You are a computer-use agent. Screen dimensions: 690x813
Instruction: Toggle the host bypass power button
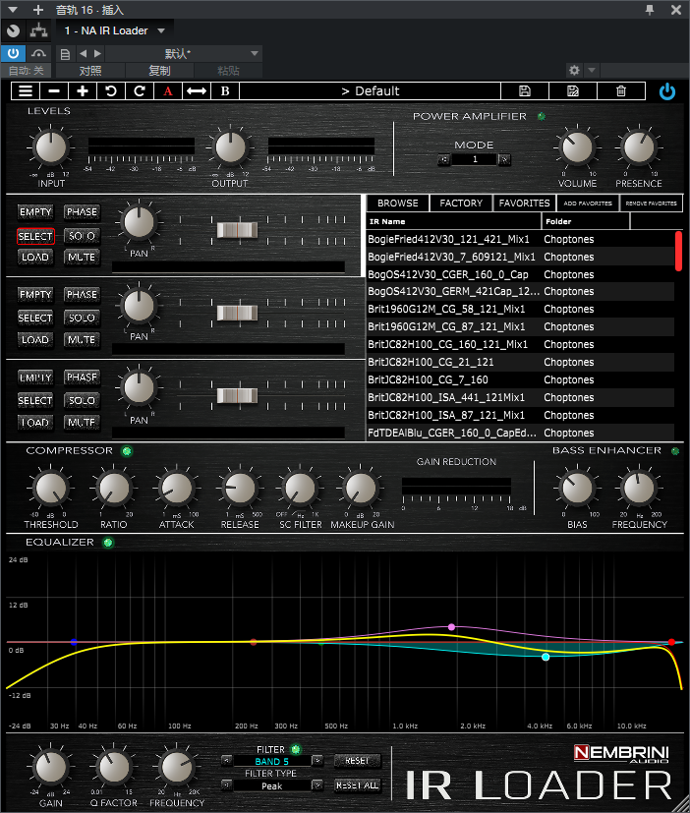(x=13, y=53)
